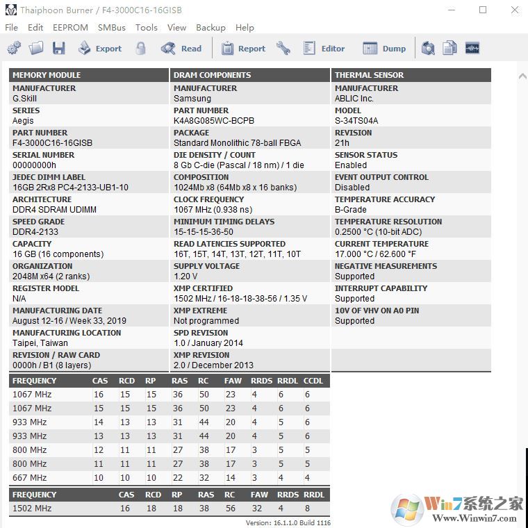Click the THERMAL SENSOR column header
Viewport: 528px width, 528px height.
click(x=411, y=75)
